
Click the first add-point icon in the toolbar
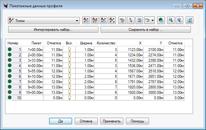(86, 21)
